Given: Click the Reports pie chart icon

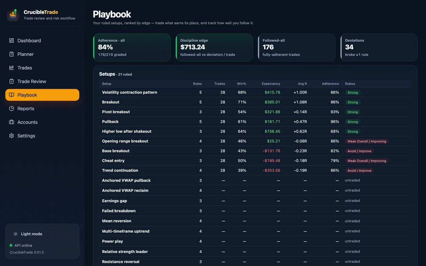Looking at the screenshot, I should pos(12,109).
